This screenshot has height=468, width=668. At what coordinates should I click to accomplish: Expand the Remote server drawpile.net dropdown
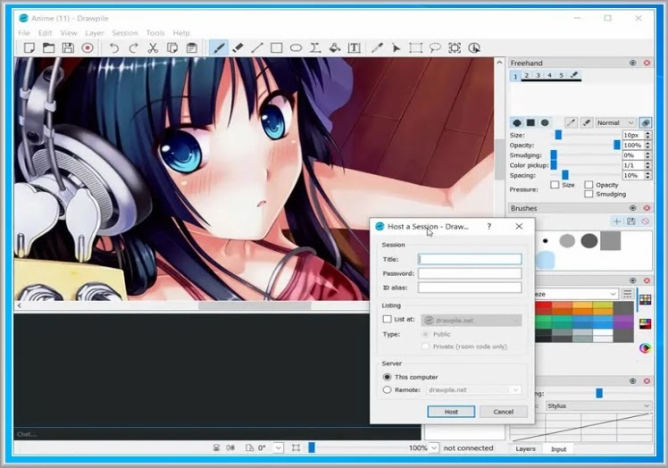click(x=515, y=390)
